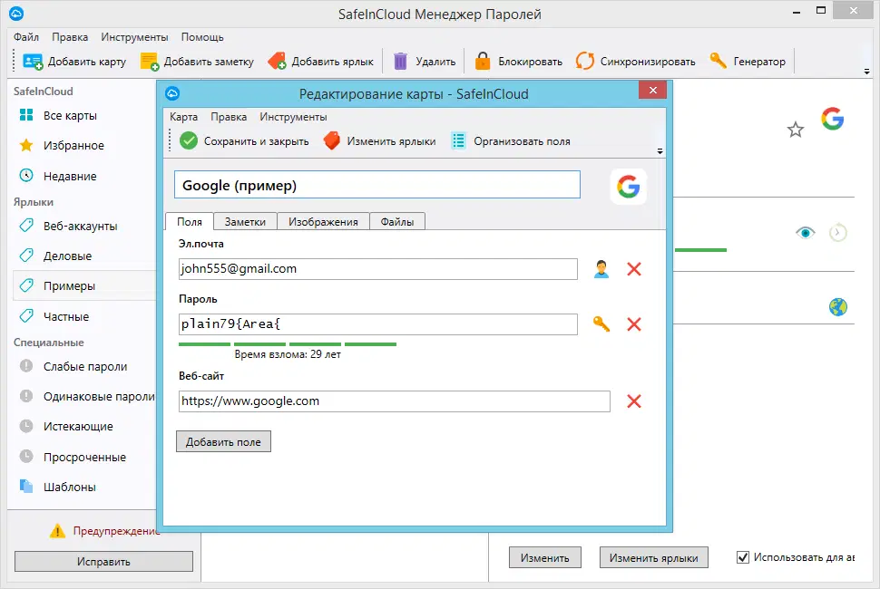Open the password Generator key icon

click(718, 61)
